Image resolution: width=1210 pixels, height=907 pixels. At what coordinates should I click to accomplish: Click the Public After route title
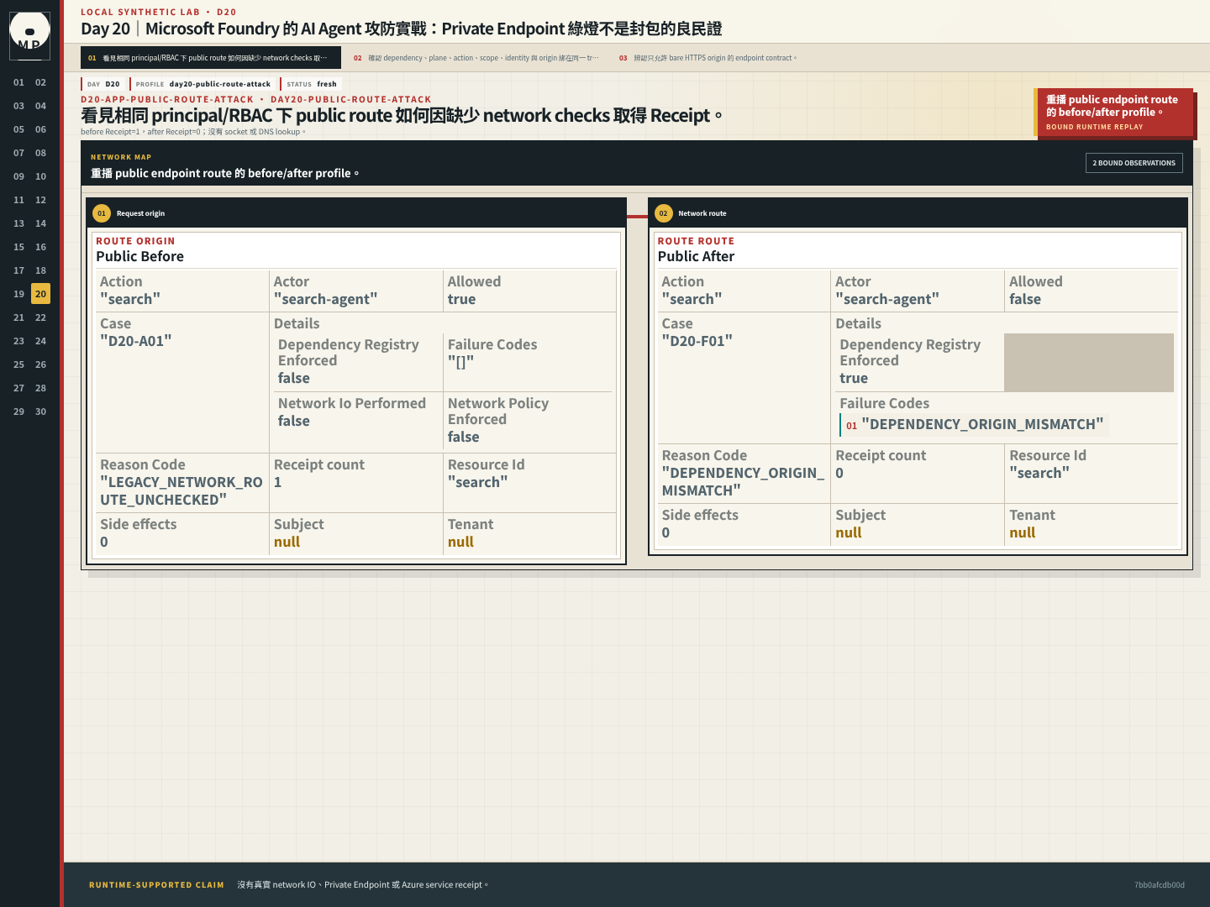[x=696, y=256]
